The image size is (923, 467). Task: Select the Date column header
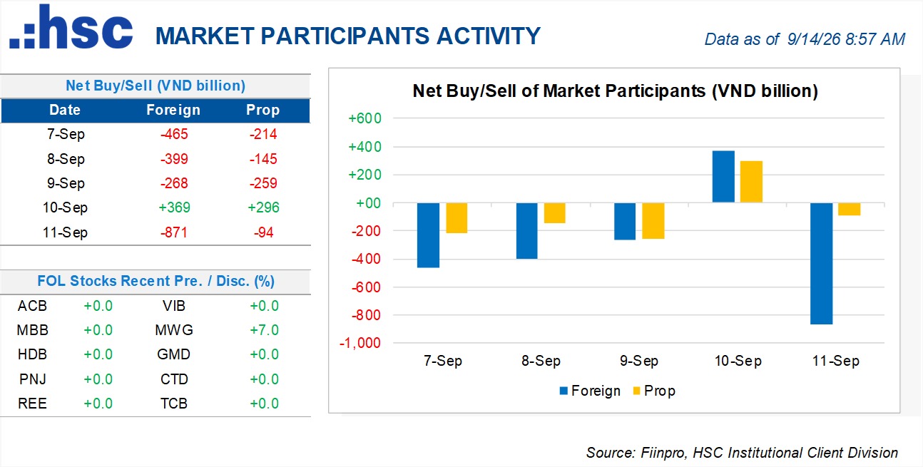point(65,111)
